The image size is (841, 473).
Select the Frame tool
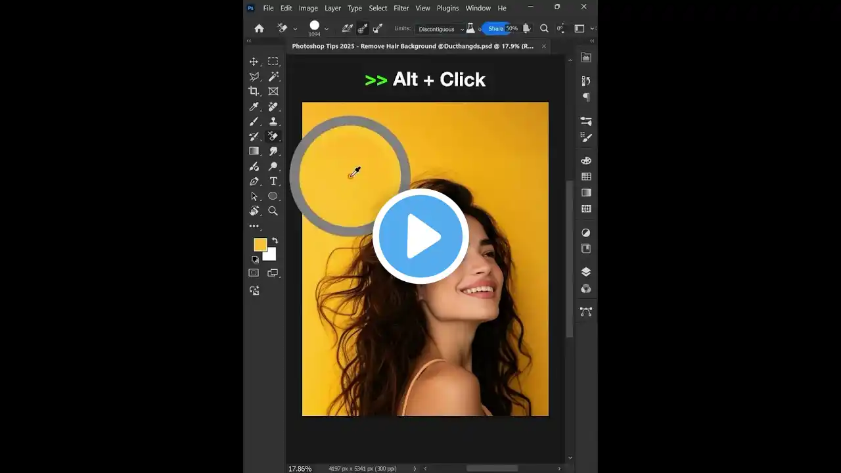[x=273, y=91]
